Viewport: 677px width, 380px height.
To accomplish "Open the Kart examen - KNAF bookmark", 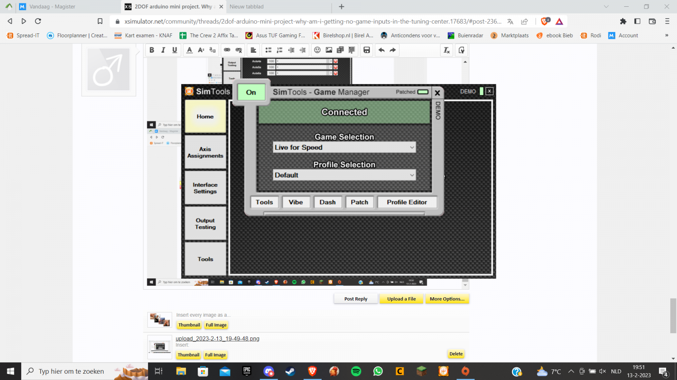I will click(x=143, y=35).
